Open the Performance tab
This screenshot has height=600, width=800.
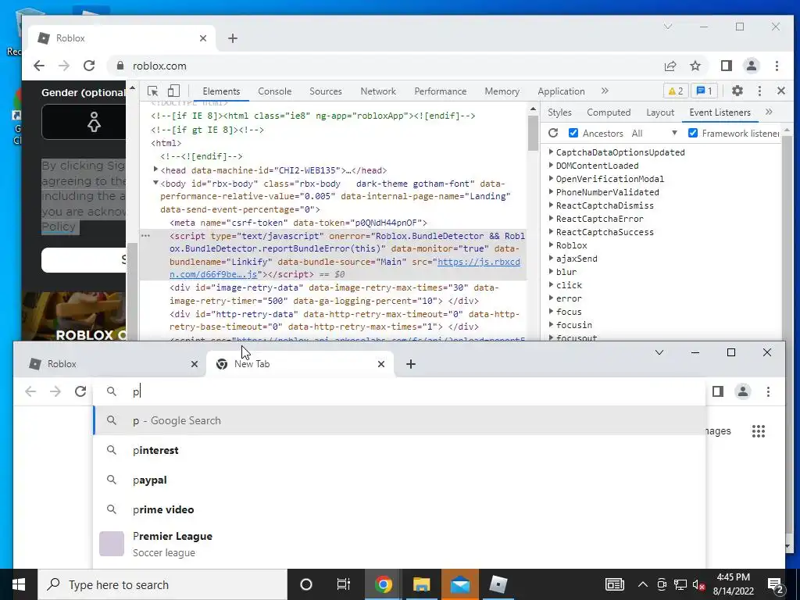tap(441, 91)
